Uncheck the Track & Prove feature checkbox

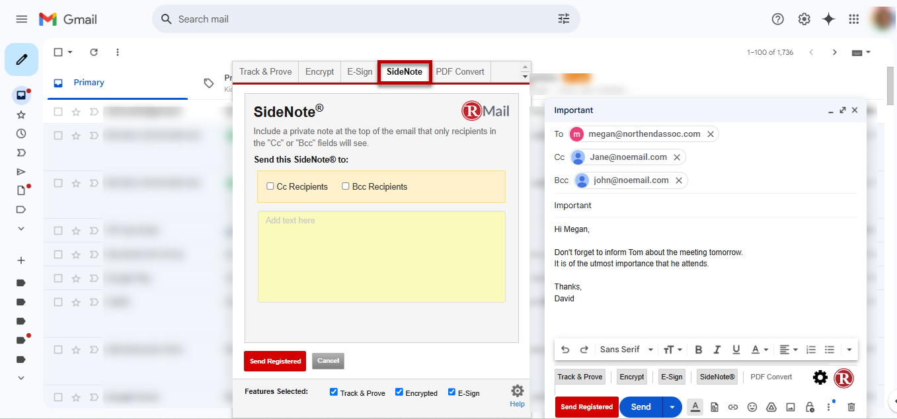[334, 392]
